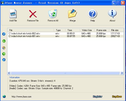Click the 00:05:01 time cell
Image resolution: width=126 pixels, height=101 pixels.
point(71,33)
